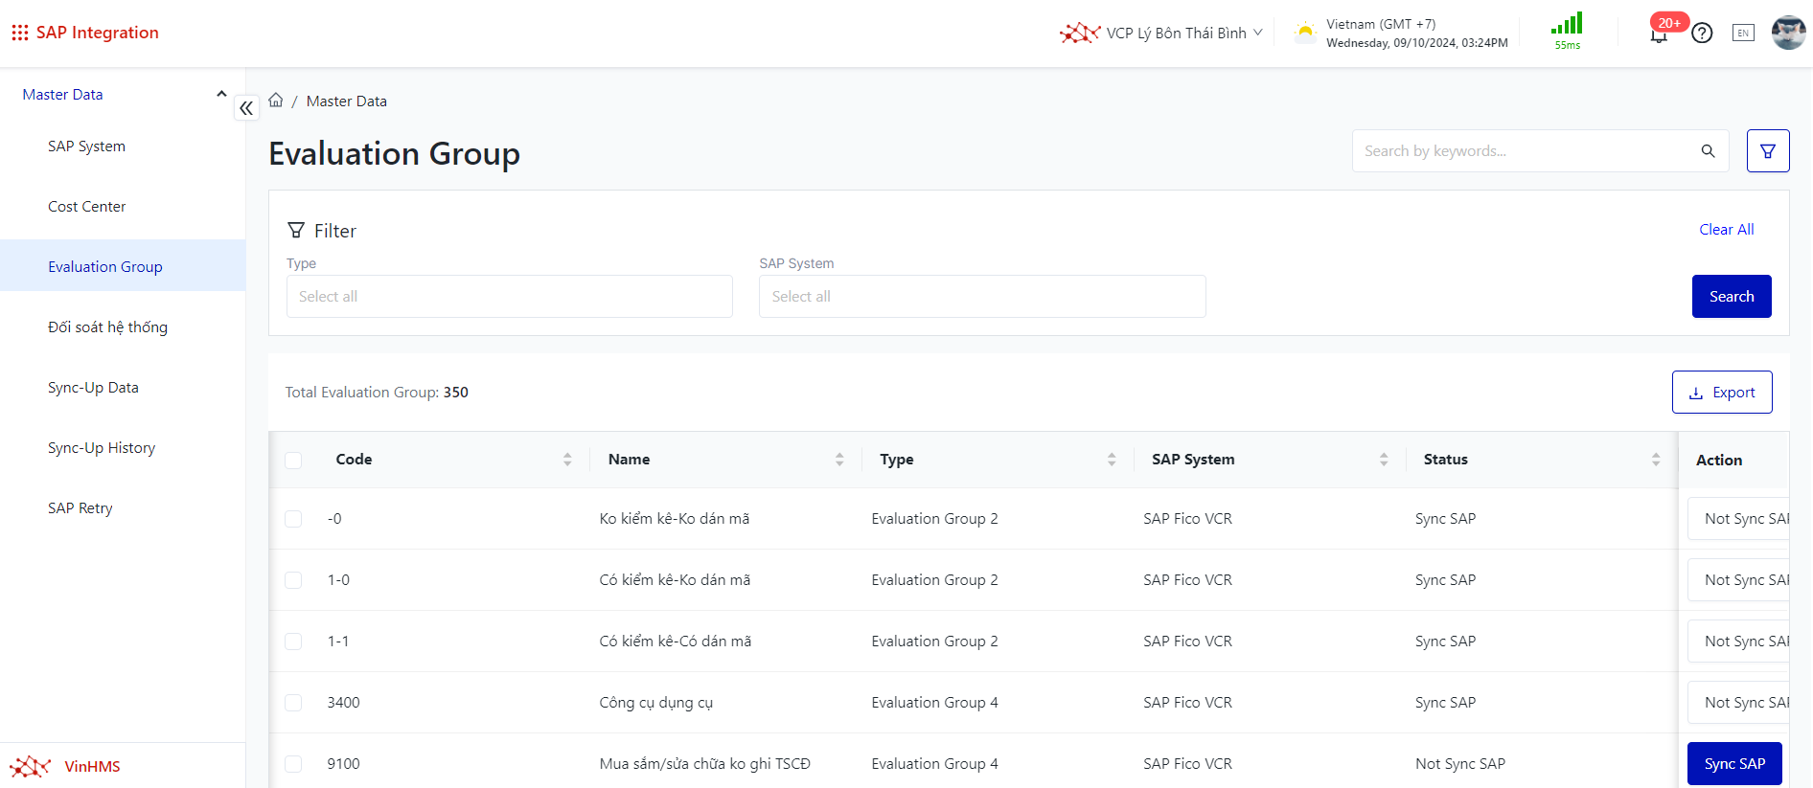Focus the Search by keywords field
The width and height of the screenshot is (1813, 788).
pos(1524,151)
